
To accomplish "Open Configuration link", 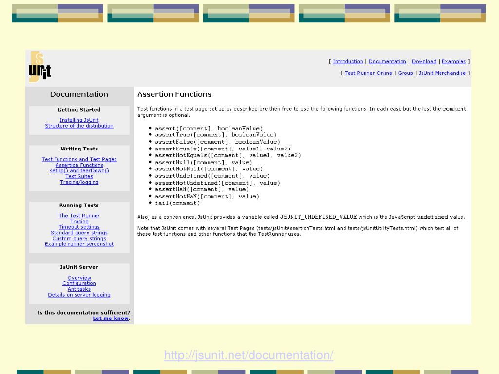I will coord(79,283).
